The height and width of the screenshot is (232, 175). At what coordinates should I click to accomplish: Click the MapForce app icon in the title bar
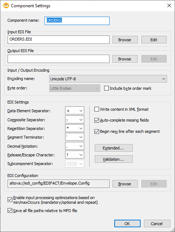(6, 6)
